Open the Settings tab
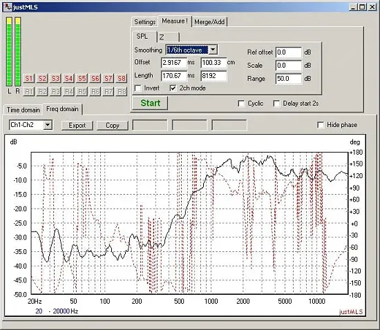 click(144, 22)
